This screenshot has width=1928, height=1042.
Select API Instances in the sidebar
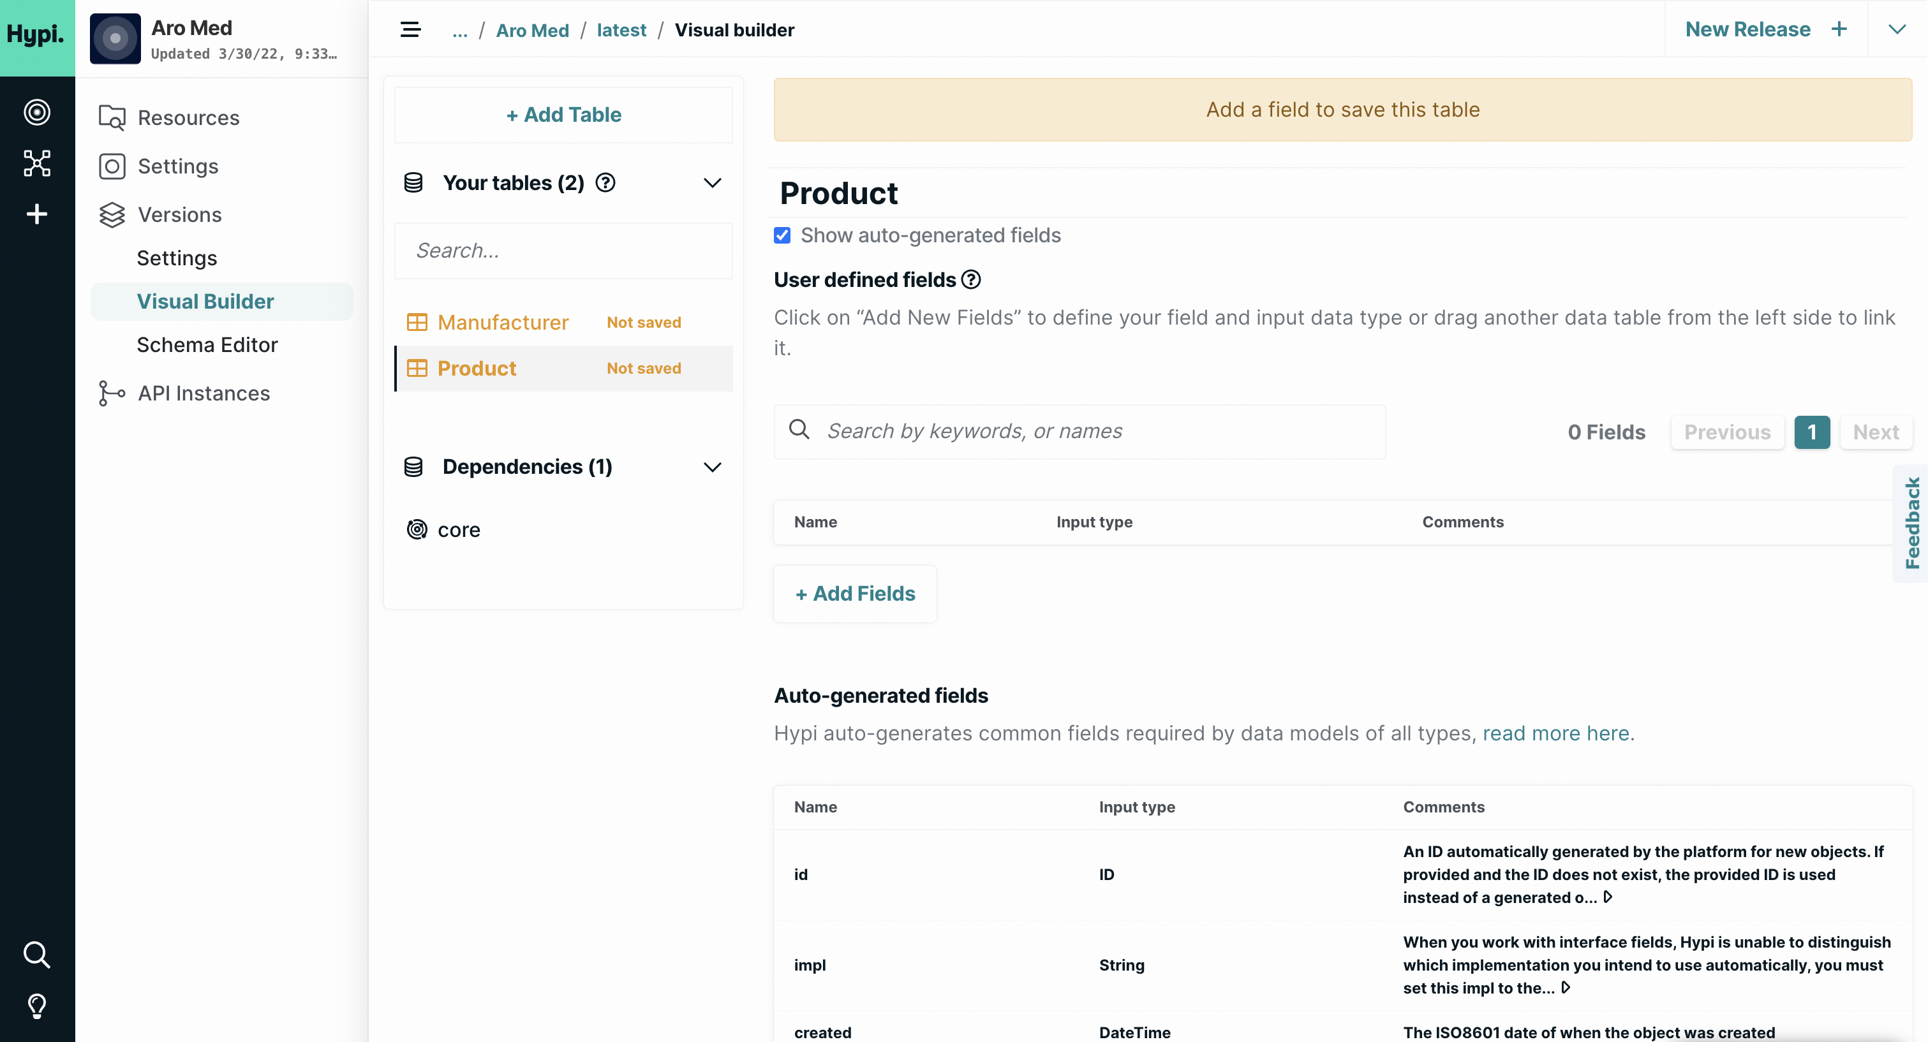(203, 393)
